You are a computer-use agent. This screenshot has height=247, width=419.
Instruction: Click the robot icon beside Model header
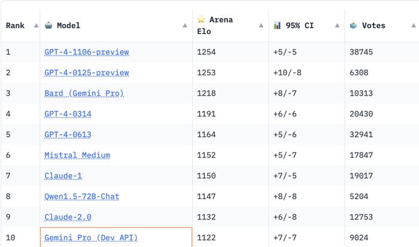[48, 25]
